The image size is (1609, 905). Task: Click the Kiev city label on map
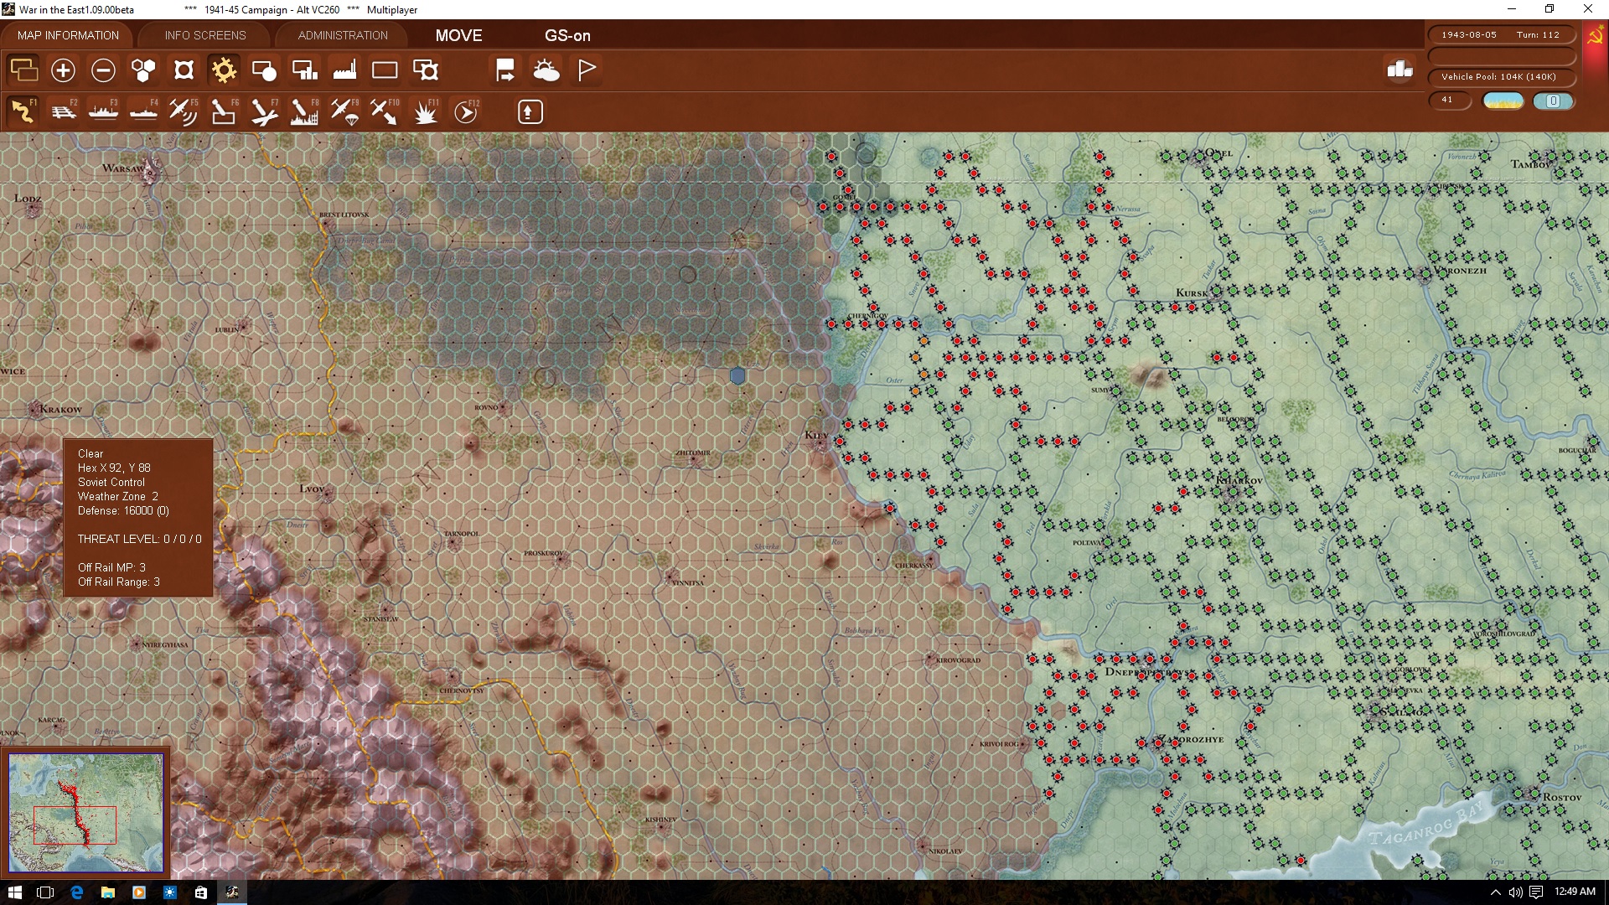[816, 435]
